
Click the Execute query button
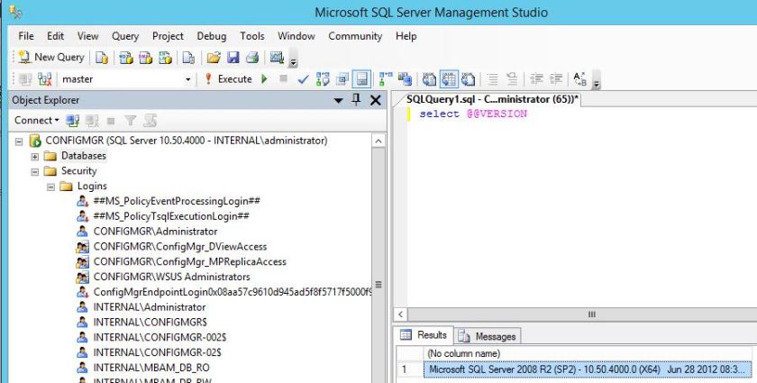coord(228,79)
